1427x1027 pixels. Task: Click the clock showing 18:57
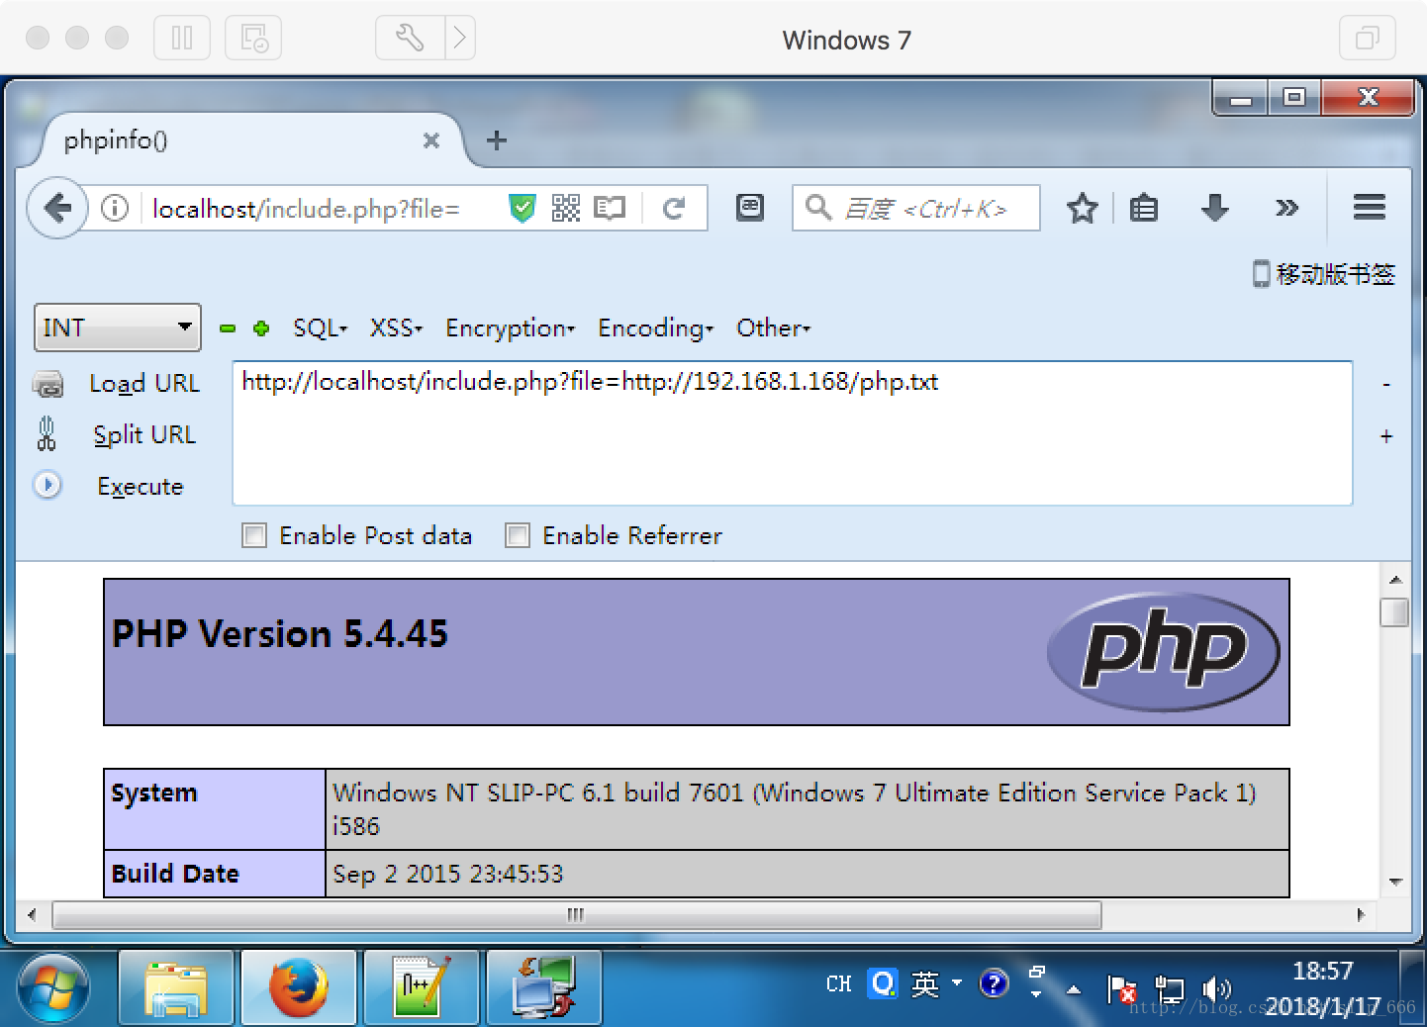(1322, 972)
